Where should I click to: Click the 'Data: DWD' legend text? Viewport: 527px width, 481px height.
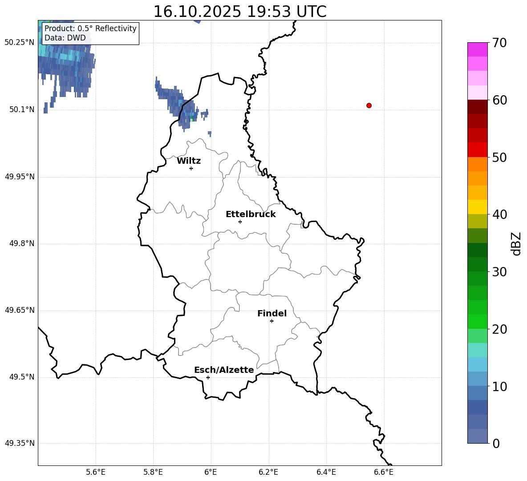[65, 38]
